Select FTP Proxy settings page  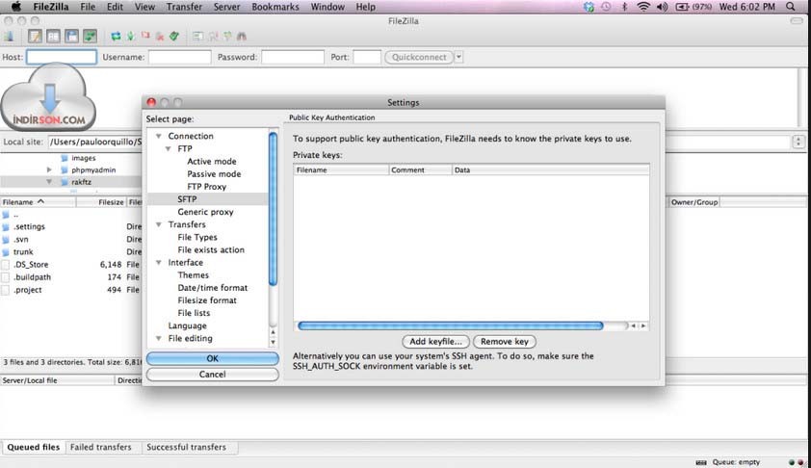[x=206, y=187]
